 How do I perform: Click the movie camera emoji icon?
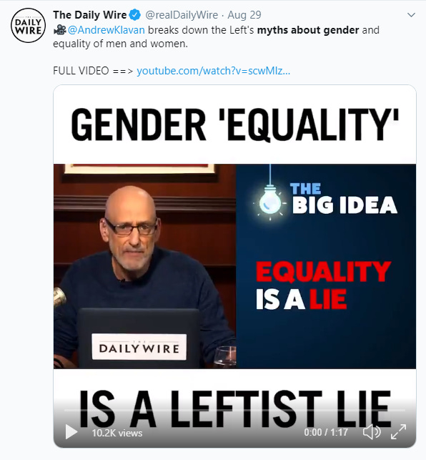click(x=60, y=29)
